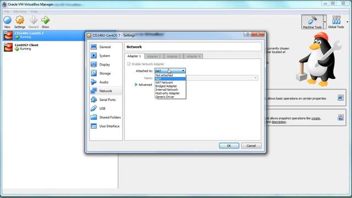Open the Network settings category
Image resolution: width=352 pixels, height=198 pixels.
click(106, 91)
